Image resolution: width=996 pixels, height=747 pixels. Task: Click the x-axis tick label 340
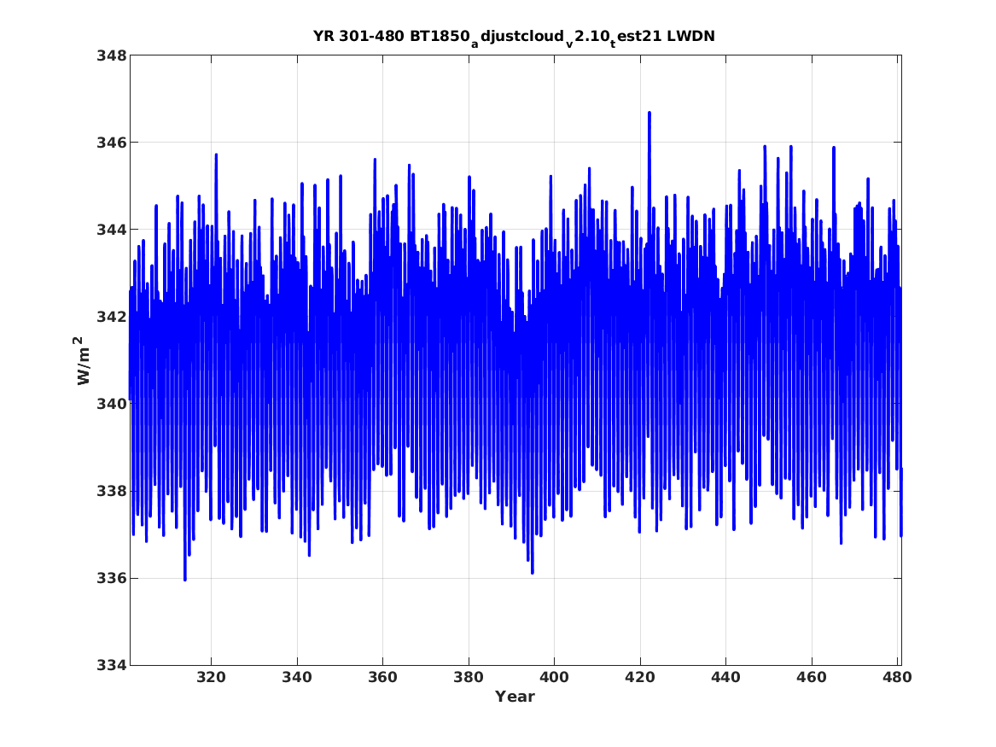297,678
